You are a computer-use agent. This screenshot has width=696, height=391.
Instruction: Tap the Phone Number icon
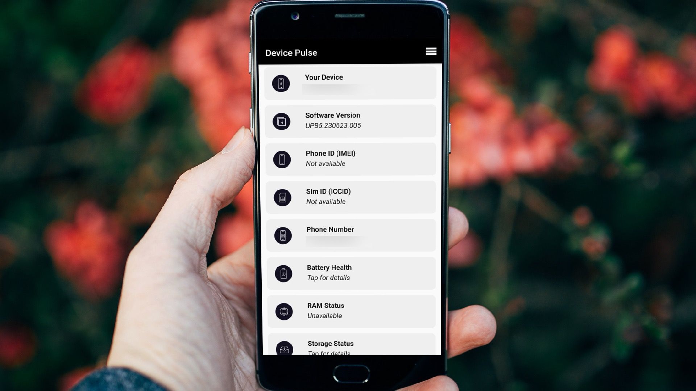[282, 235]
